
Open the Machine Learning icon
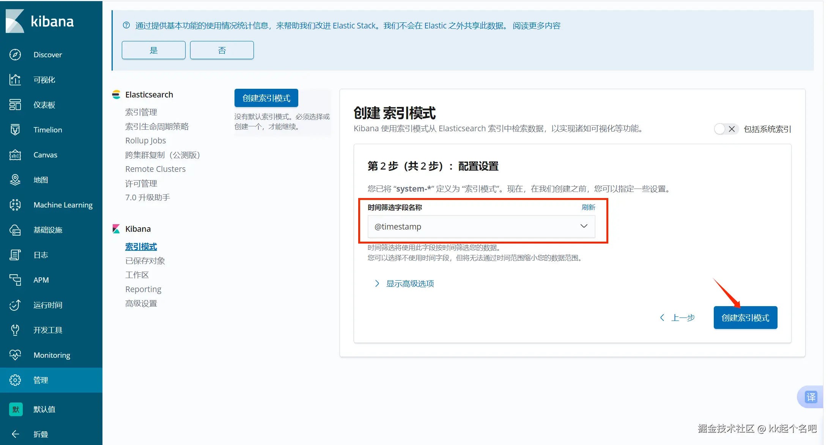(x=15, y=205)
